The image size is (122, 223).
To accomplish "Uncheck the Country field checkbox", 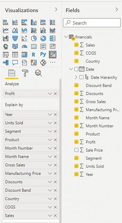I will coord(76,61).
